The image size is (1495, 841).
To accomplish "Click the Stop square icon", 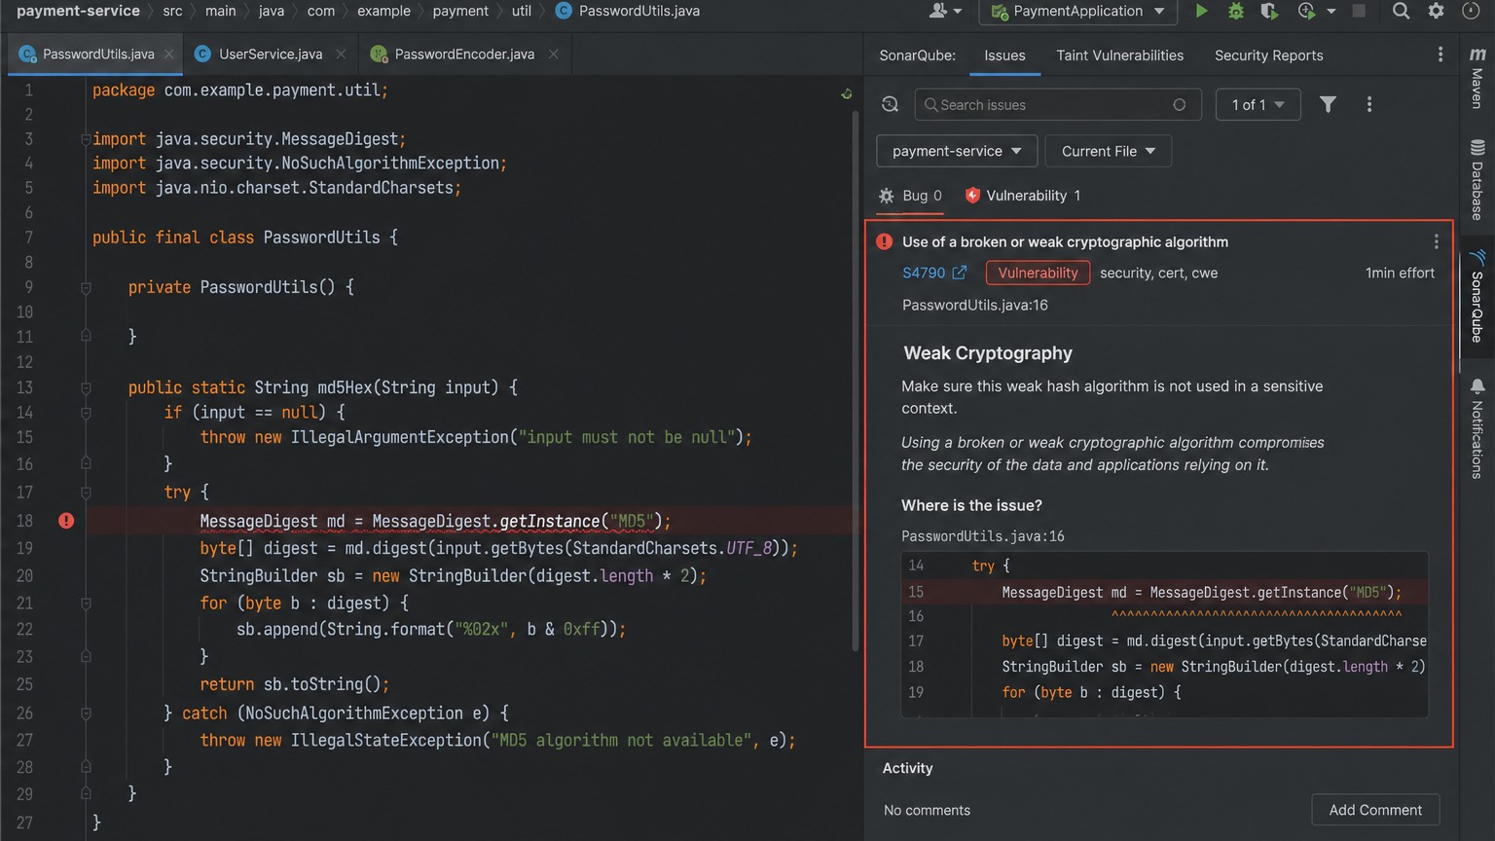I will [x=1359, y=11].
